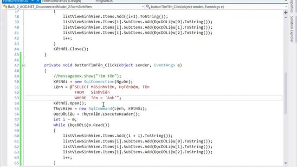Image resolution: width=297 pixels, height=167 pixels.
Task: Click line number 38 in the margin
Action: coord(17,17)
